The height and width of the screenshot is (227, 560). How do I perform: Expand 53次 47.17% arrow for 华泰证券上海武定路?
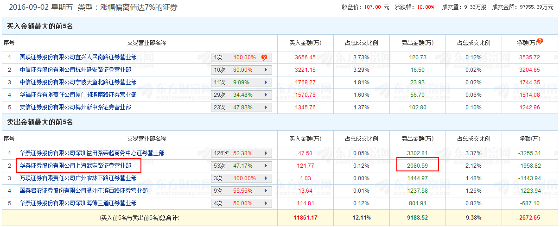pos(266,166)
